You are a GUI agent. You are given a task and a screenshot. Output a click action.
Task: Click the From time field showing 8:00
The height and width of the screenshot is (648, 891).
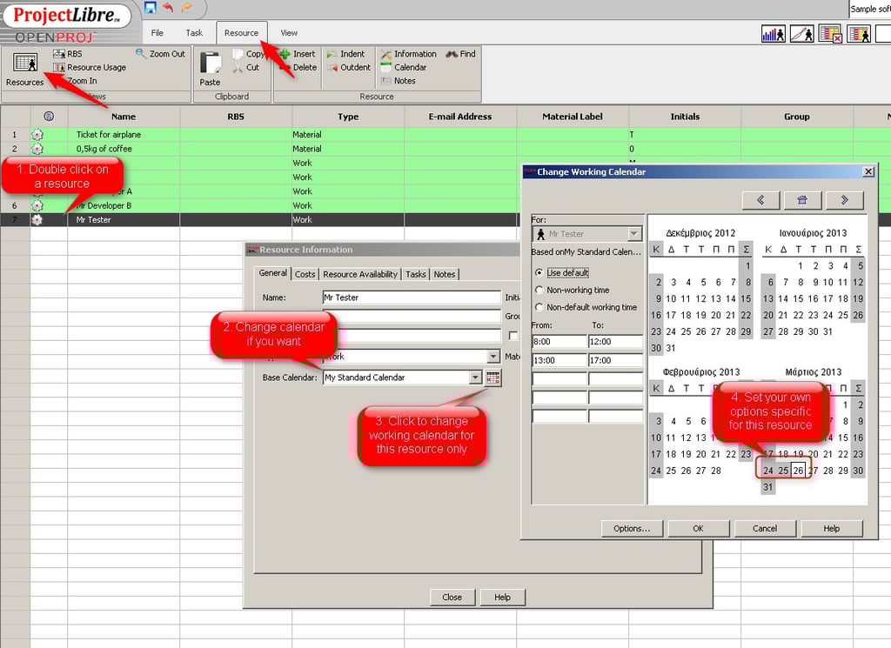pyautogui.click(x=558, y=342)
